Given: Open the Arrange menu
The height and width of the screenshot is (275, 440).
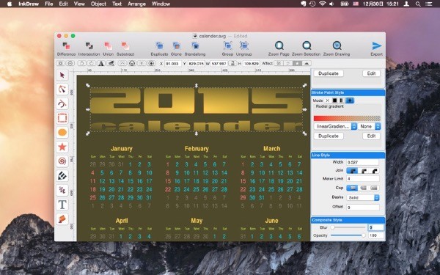Looking at the screenshot, I should pos(136,4).
